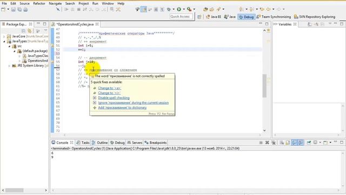Viewport: 346px width, 195px height.
Task: Open the File menu
Action: coord(4,4)
